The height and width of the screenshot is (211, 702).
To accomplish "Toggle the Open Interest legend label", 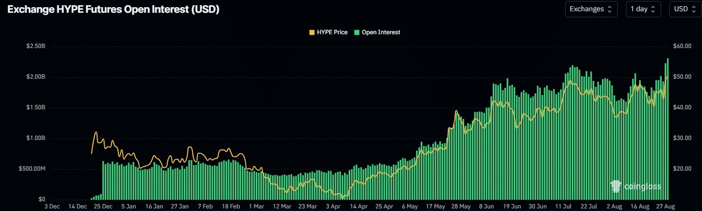I will pyautogui.click(x=380, y=32).
